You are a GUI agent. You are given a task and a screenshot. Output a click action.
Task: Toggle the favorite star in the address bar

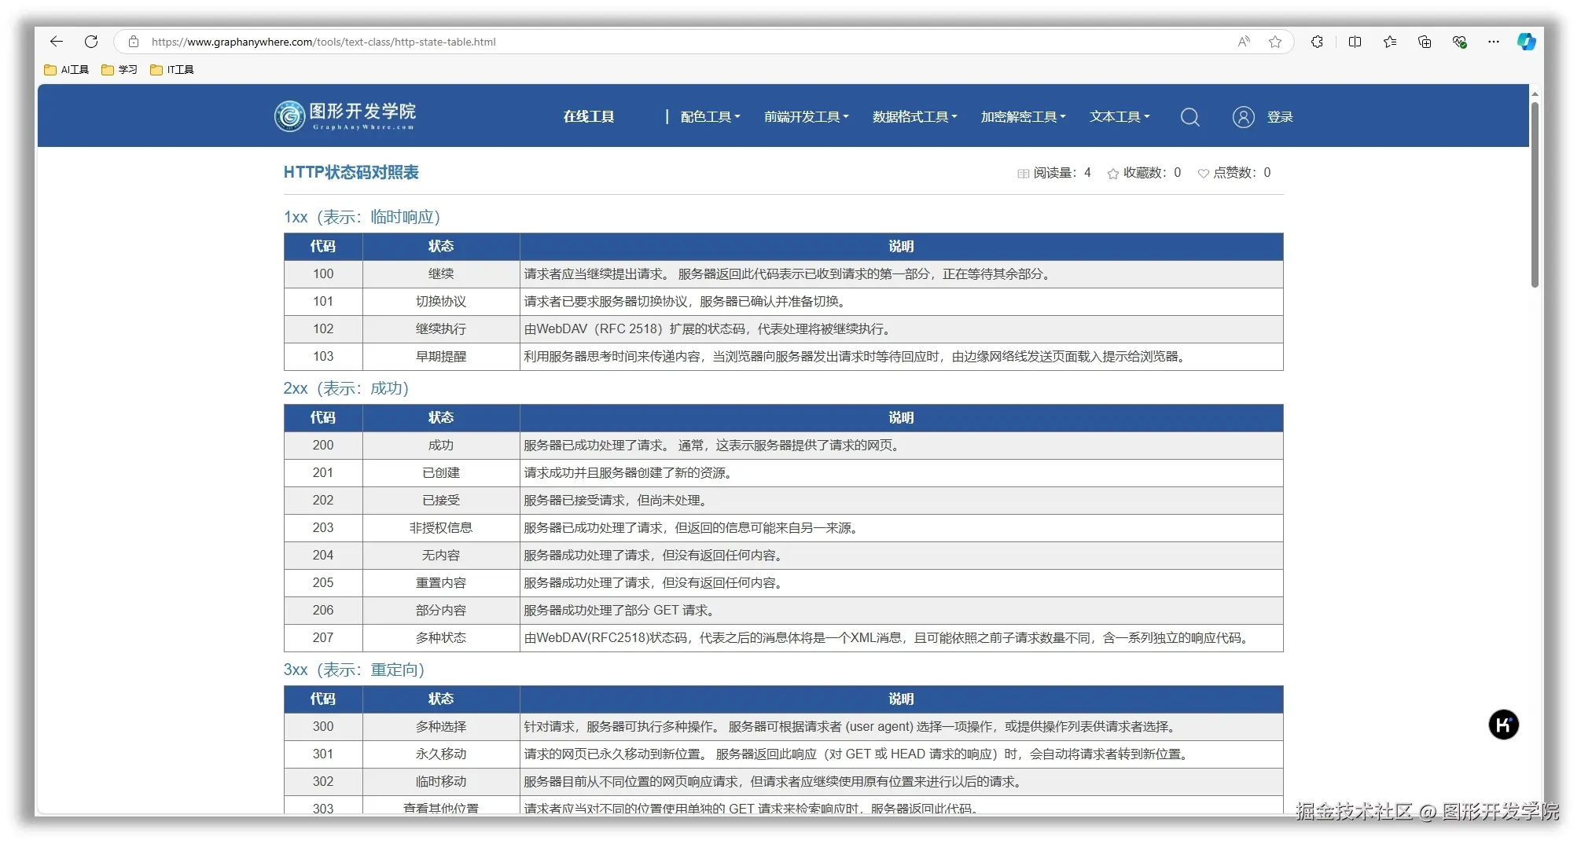tap(1275, 42)
